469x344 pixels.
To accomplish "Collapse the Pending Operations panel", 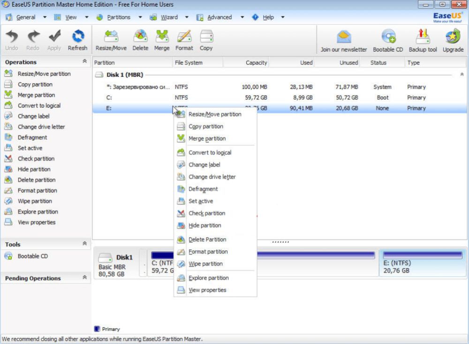I will (84, 277).
